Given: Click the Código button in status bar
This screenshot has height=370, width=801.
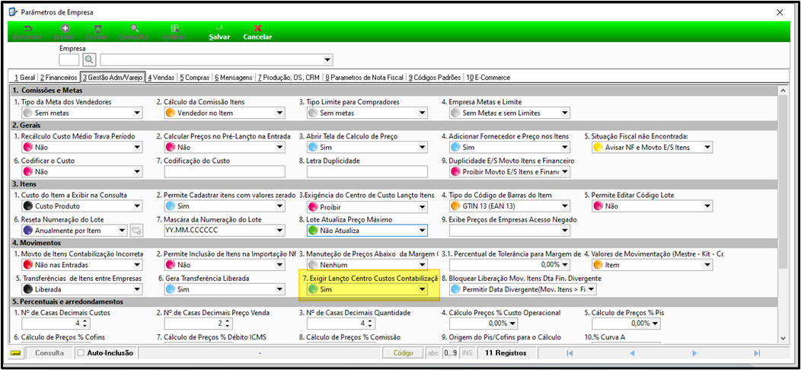Looking at the screenshot, I should (x=403, y=353).
